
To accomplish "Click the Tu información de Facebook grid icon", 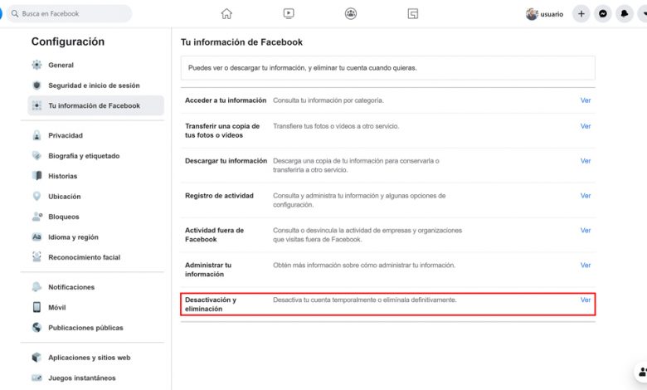I will (36, 105).
